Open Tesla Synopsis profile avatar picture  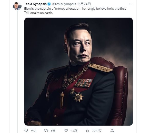click(17, 6)
